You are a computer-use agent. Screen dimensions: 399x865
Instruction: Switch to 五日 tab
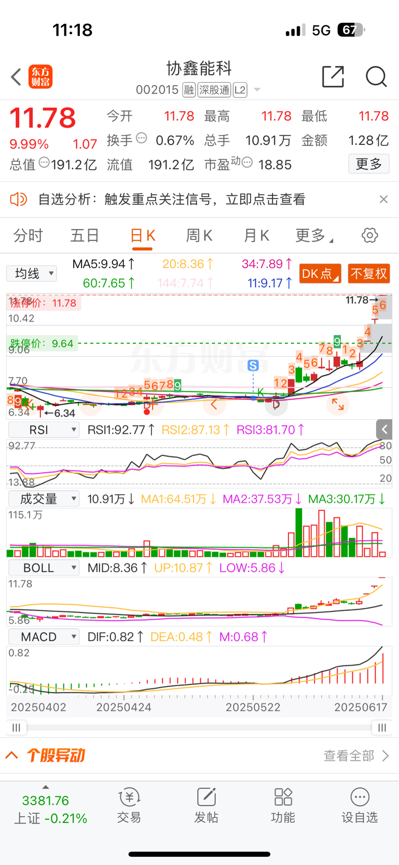(85, 236)
